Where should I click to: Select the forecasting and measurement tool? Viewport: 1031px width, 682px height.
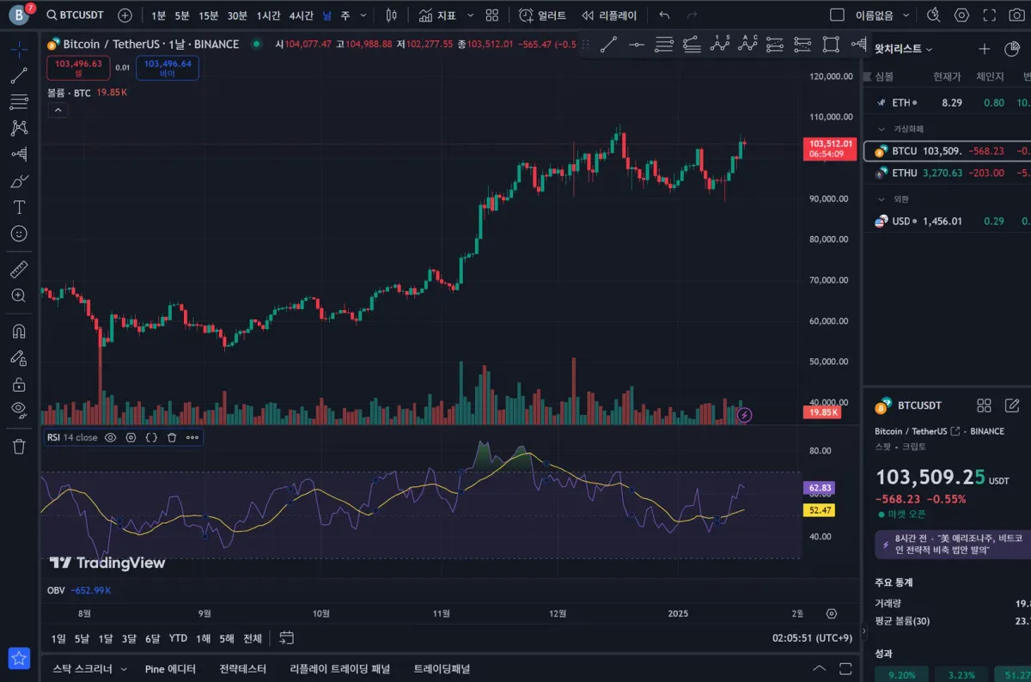(x=18, y=155)
